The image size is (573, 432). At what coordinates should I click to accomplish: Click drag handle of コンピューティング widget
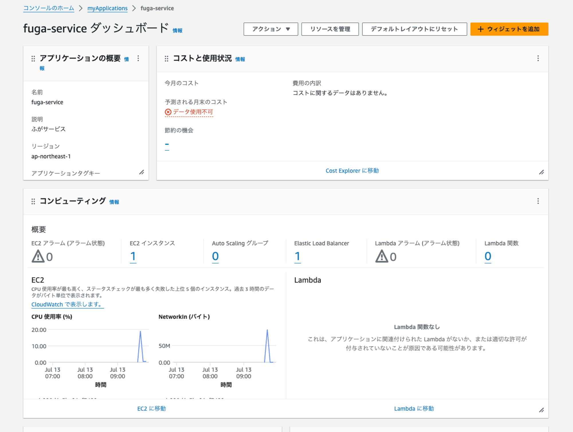33,201
